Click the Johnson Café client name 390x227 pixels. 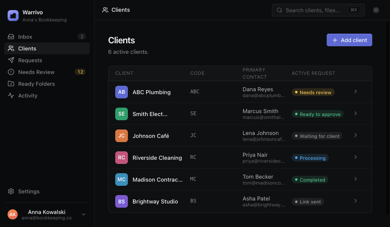151,136
